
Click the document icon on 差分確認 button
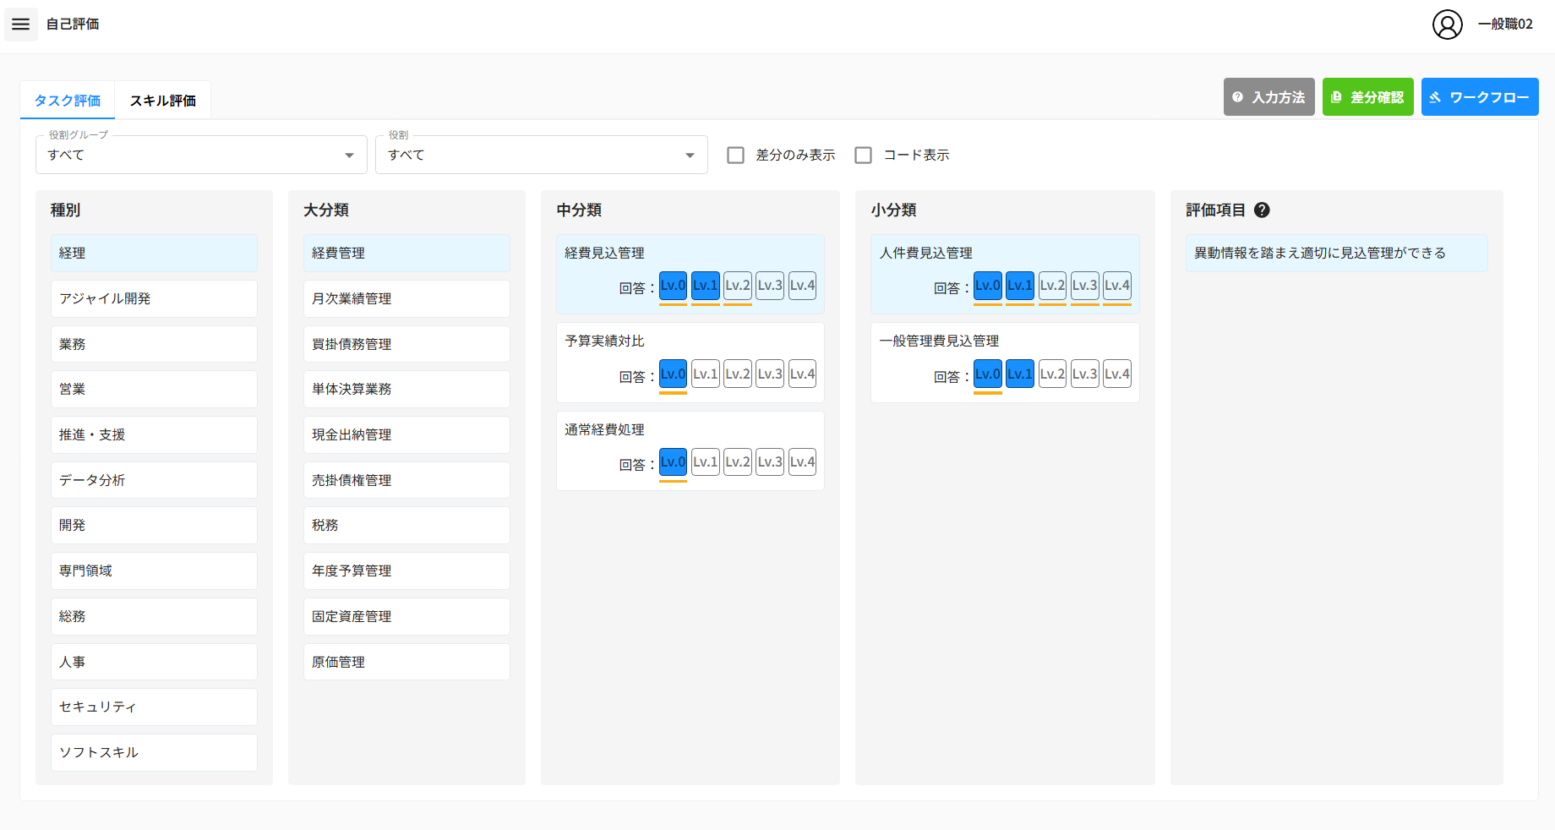pyautogui.click(x=1336, y=97)
